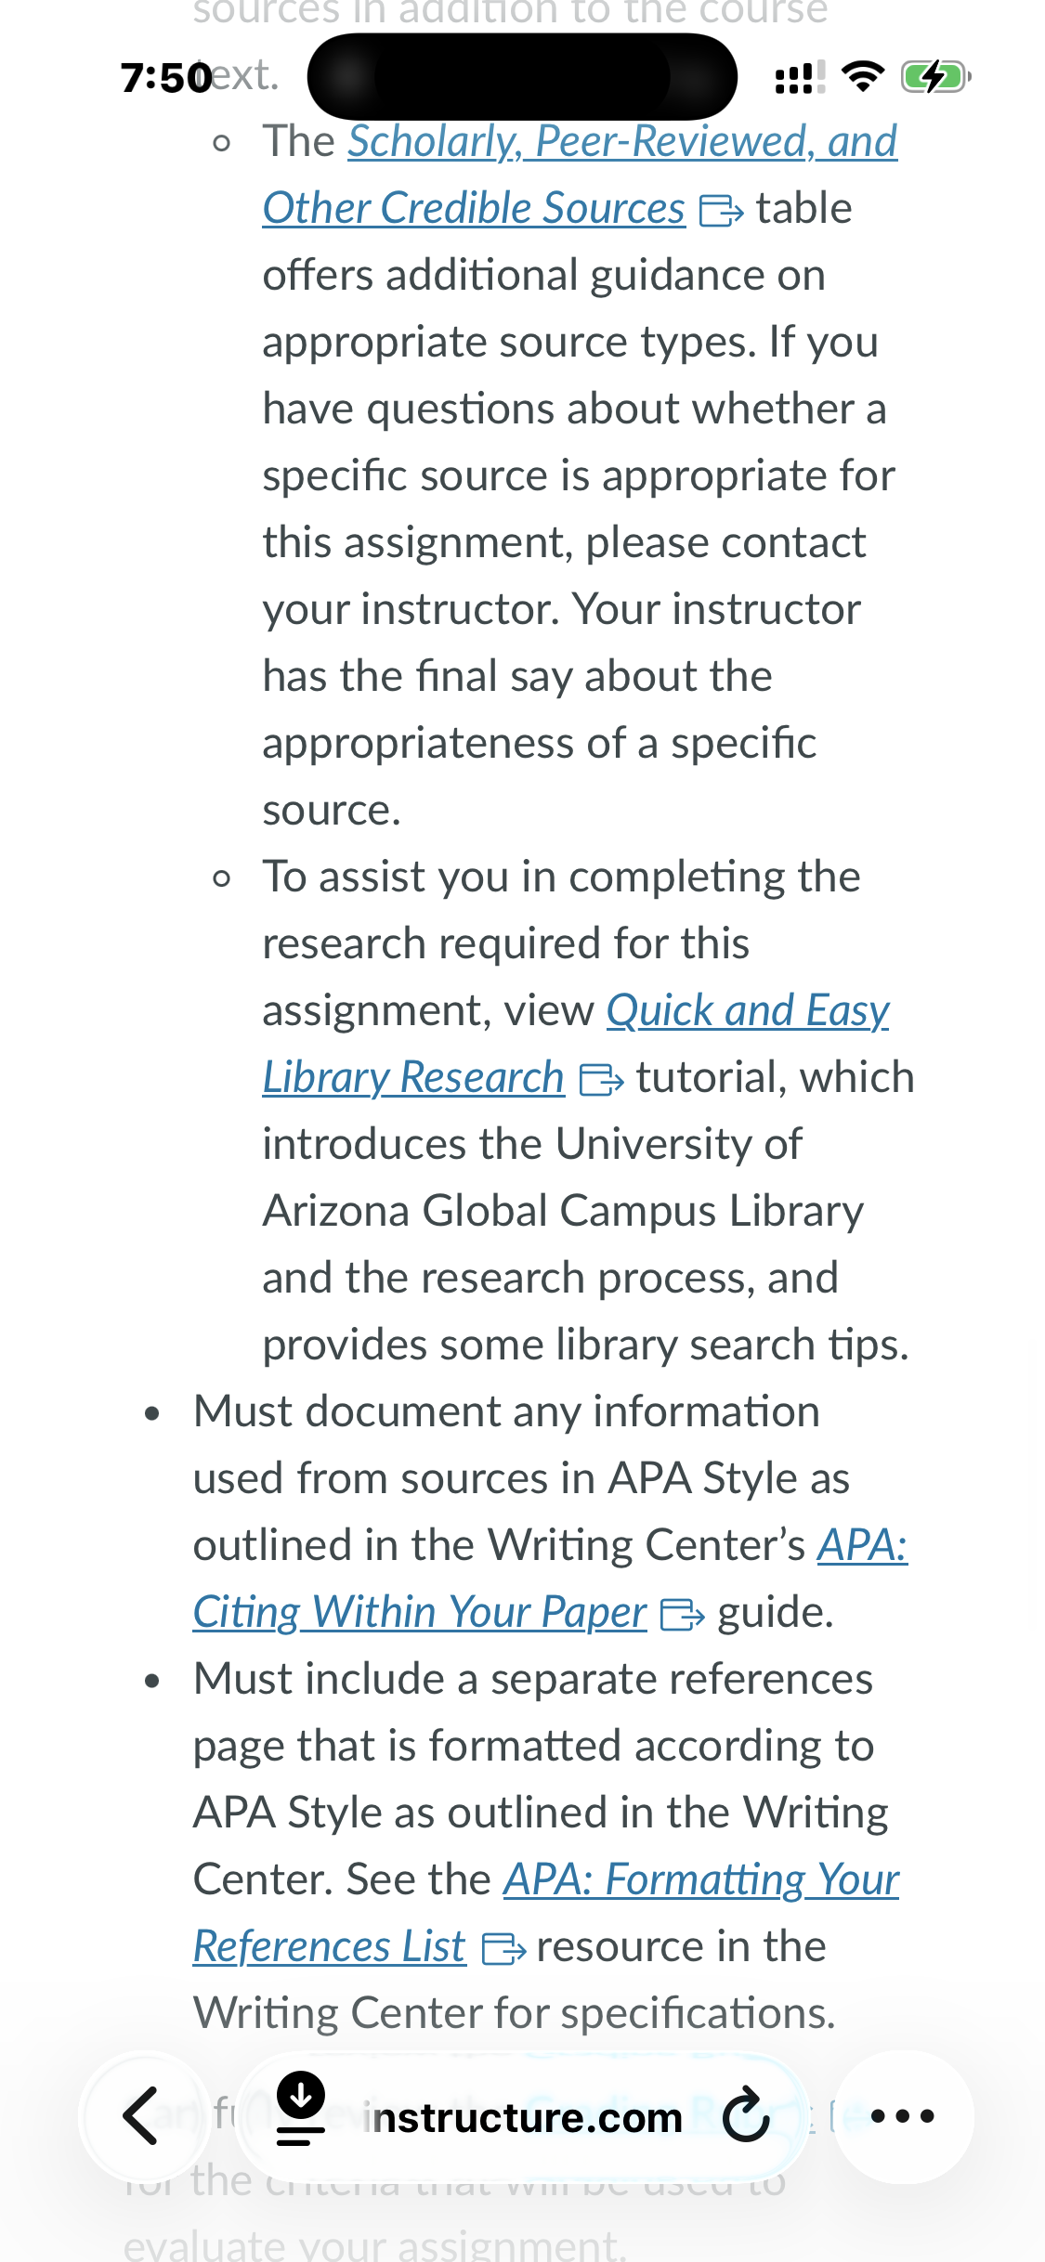Reload the page with refresh icon
The image size is (1045, 2262).
(x=747, y=2116)
